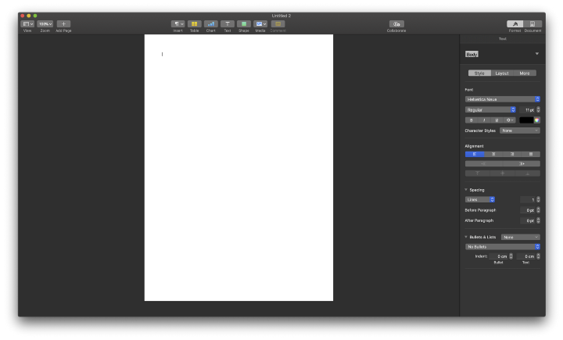
Task: Click inside the blank document page
Action: (x=238, y=168)
